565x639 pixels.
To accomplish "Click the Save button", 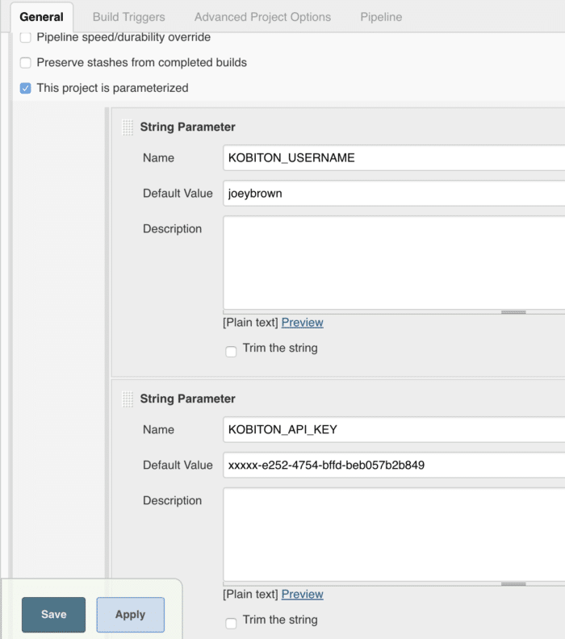I will [x=54, y=615].
